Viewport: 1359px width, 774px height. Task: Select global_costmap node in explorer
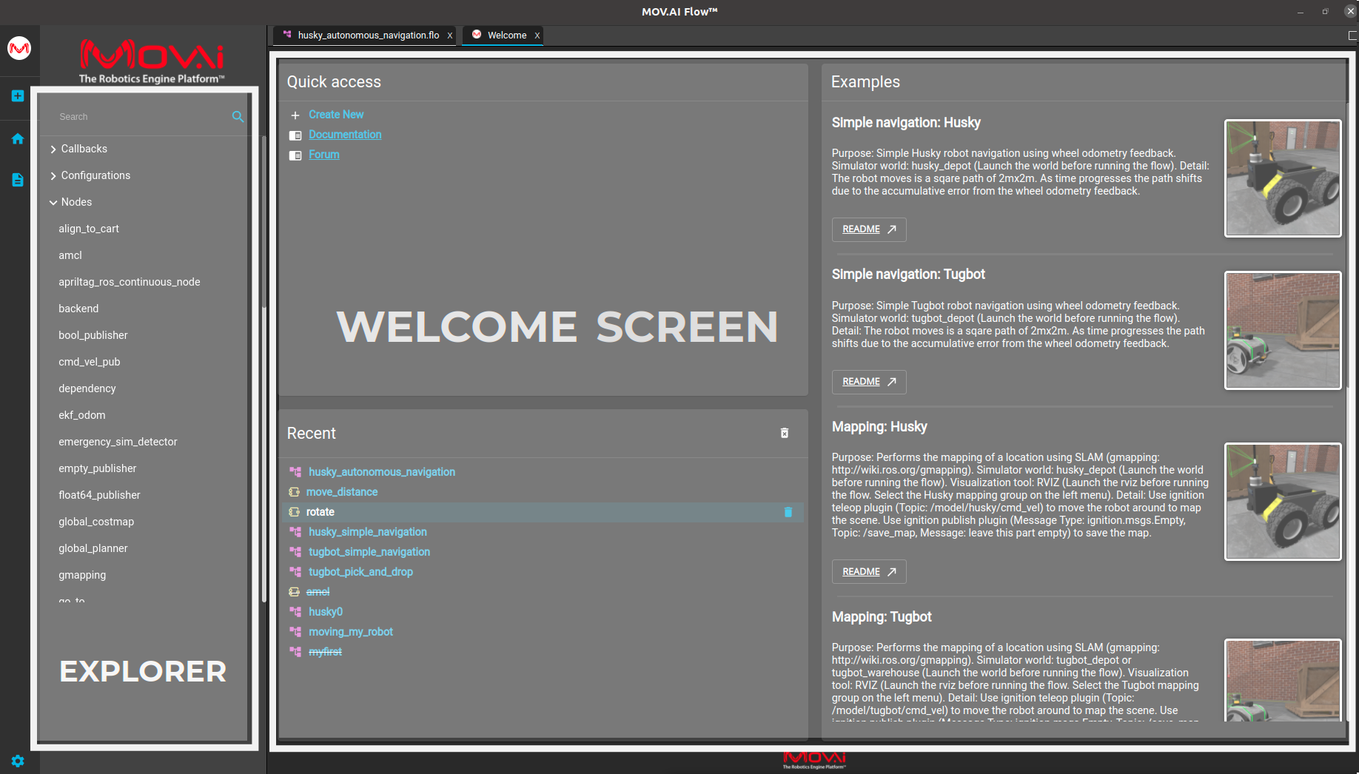coord(96,522)
